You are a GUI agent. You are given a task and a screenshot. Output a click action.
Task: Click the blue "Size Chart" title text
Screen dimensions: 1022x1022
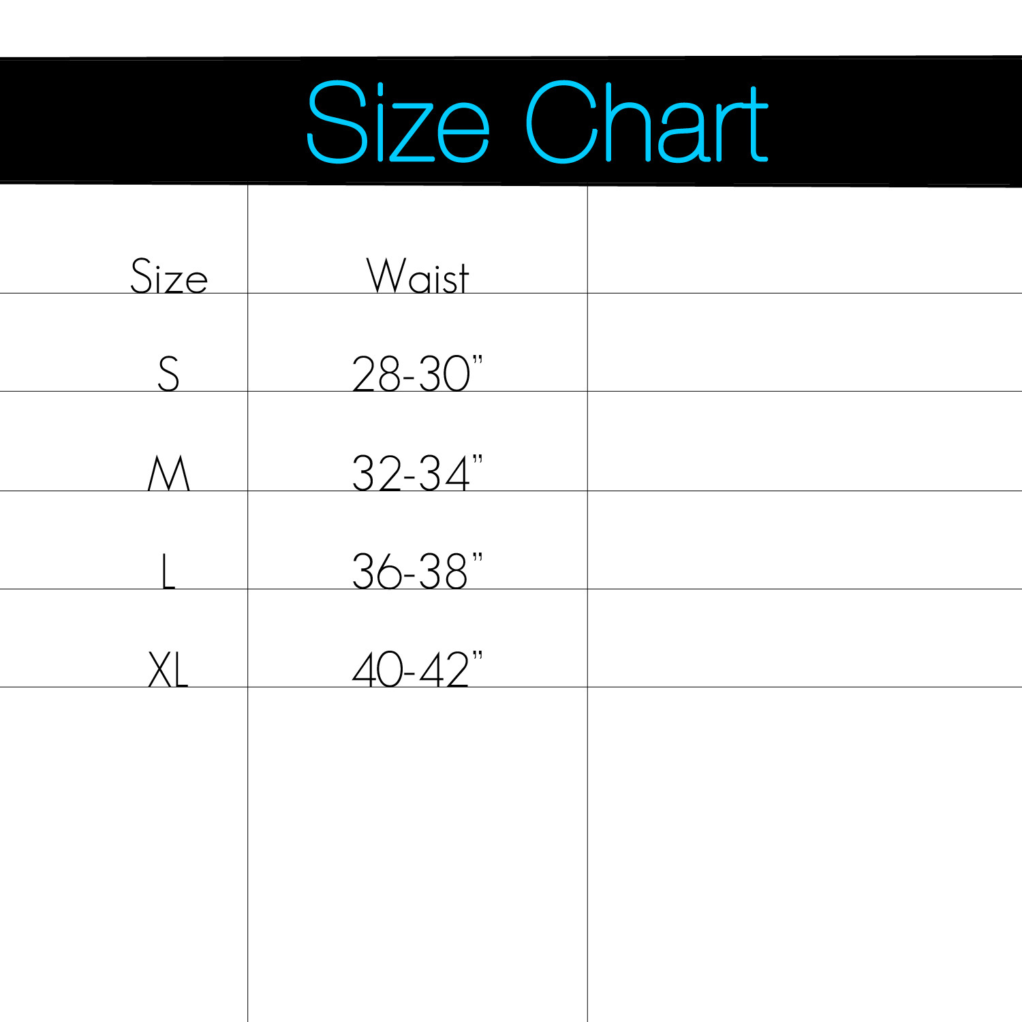point(537,123)
